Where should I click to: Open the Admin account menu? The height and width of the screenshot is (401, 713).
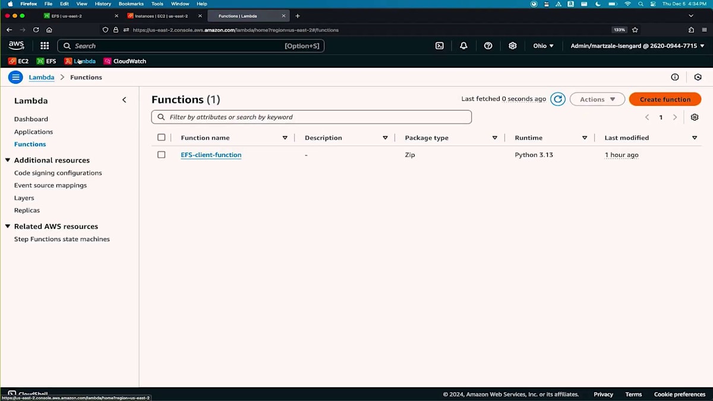coord(638,46)
